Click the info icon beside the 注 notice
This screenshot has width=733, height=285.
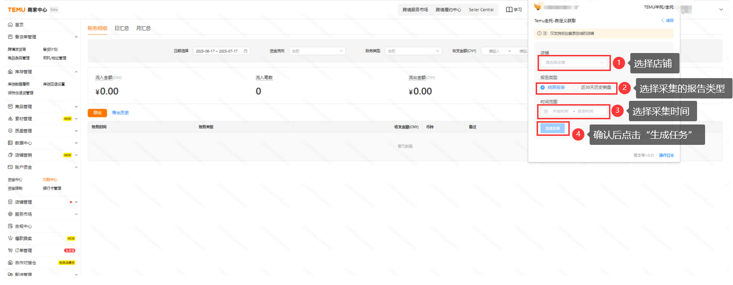click(539, 34)
